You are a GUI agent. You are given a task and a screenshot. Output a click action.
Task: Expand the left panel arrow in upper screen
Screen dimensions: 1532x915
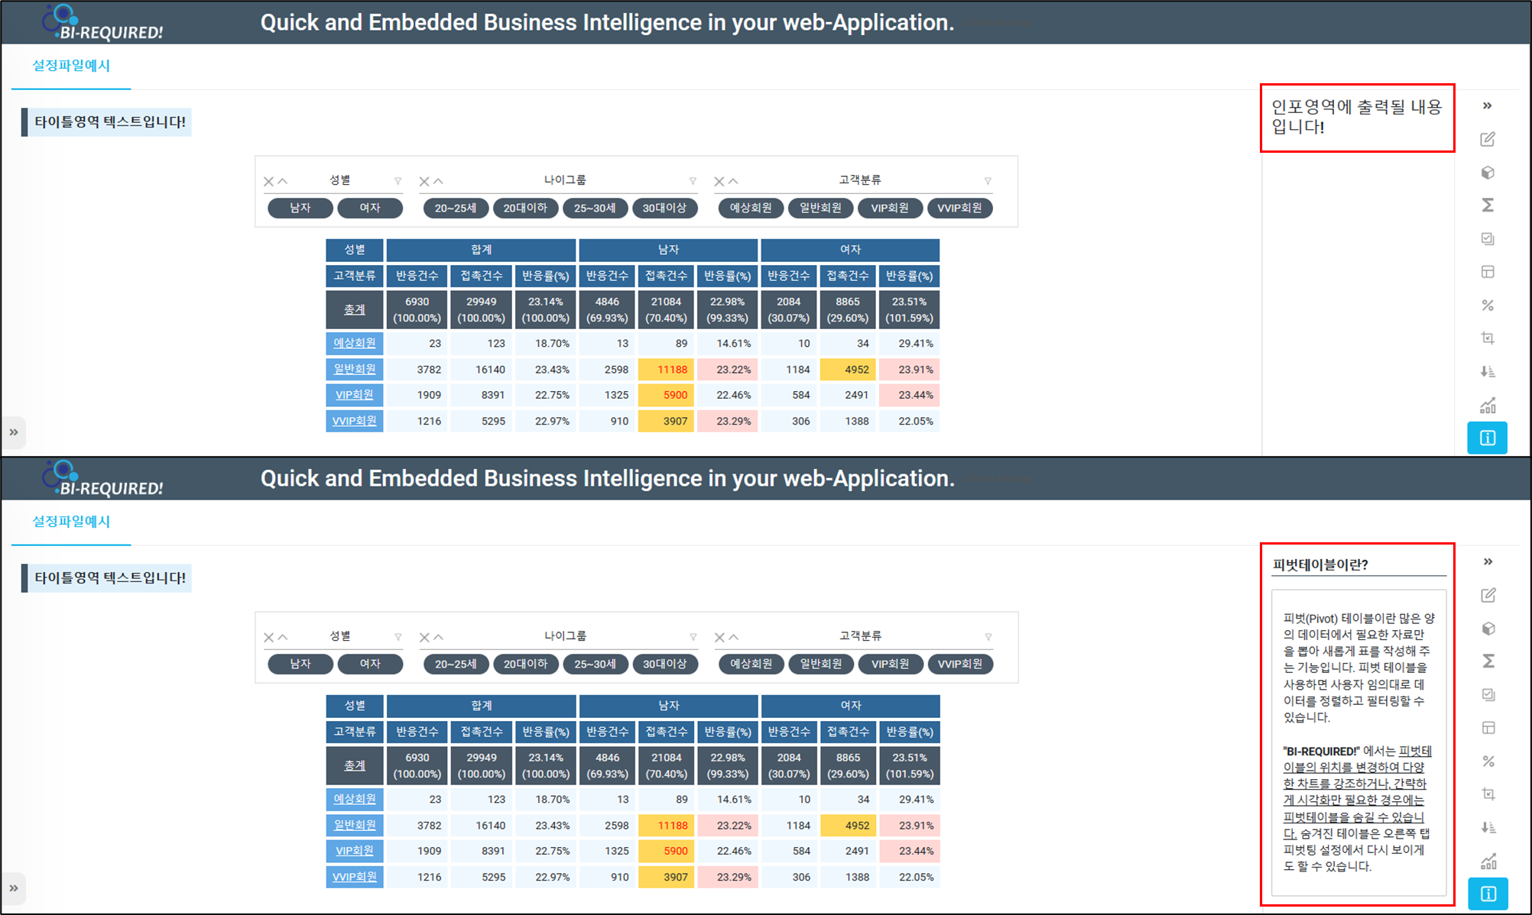pyautogui.click(x=13, y=432)
